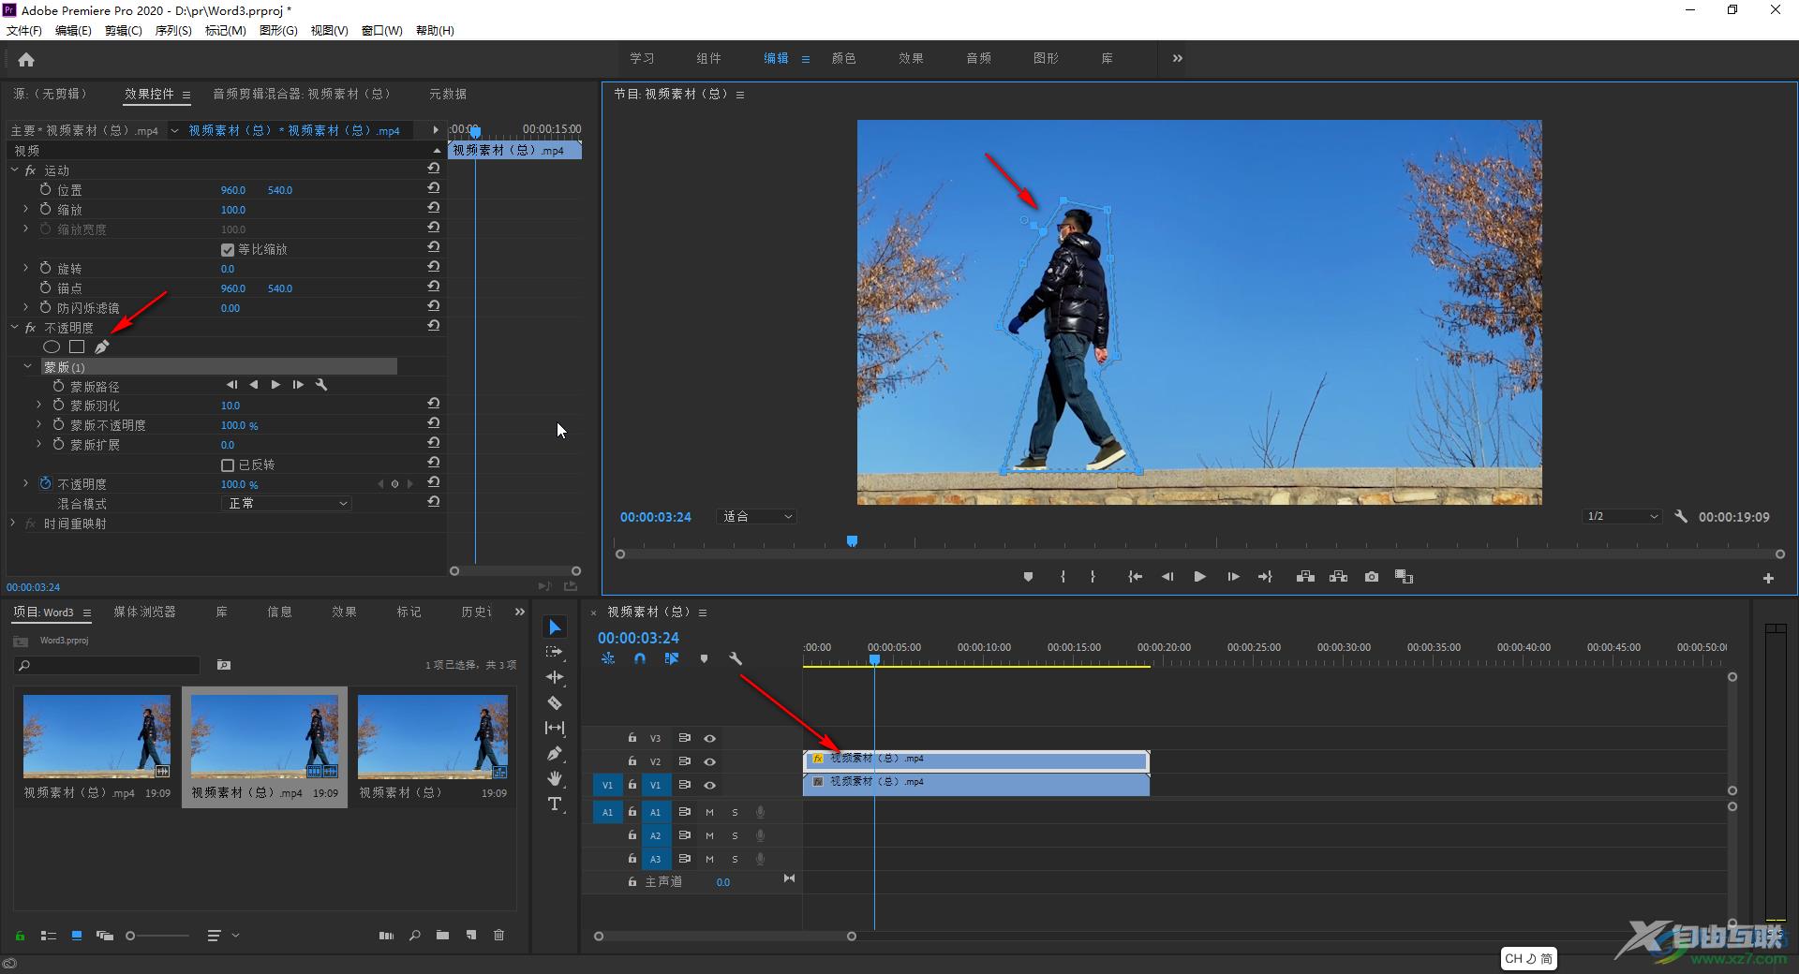The image size is (1799, 974).
Task: Select the Ripple Edit tool
Action: pos(555,677)
